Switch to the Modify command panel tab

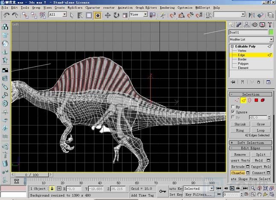(239, 25)
